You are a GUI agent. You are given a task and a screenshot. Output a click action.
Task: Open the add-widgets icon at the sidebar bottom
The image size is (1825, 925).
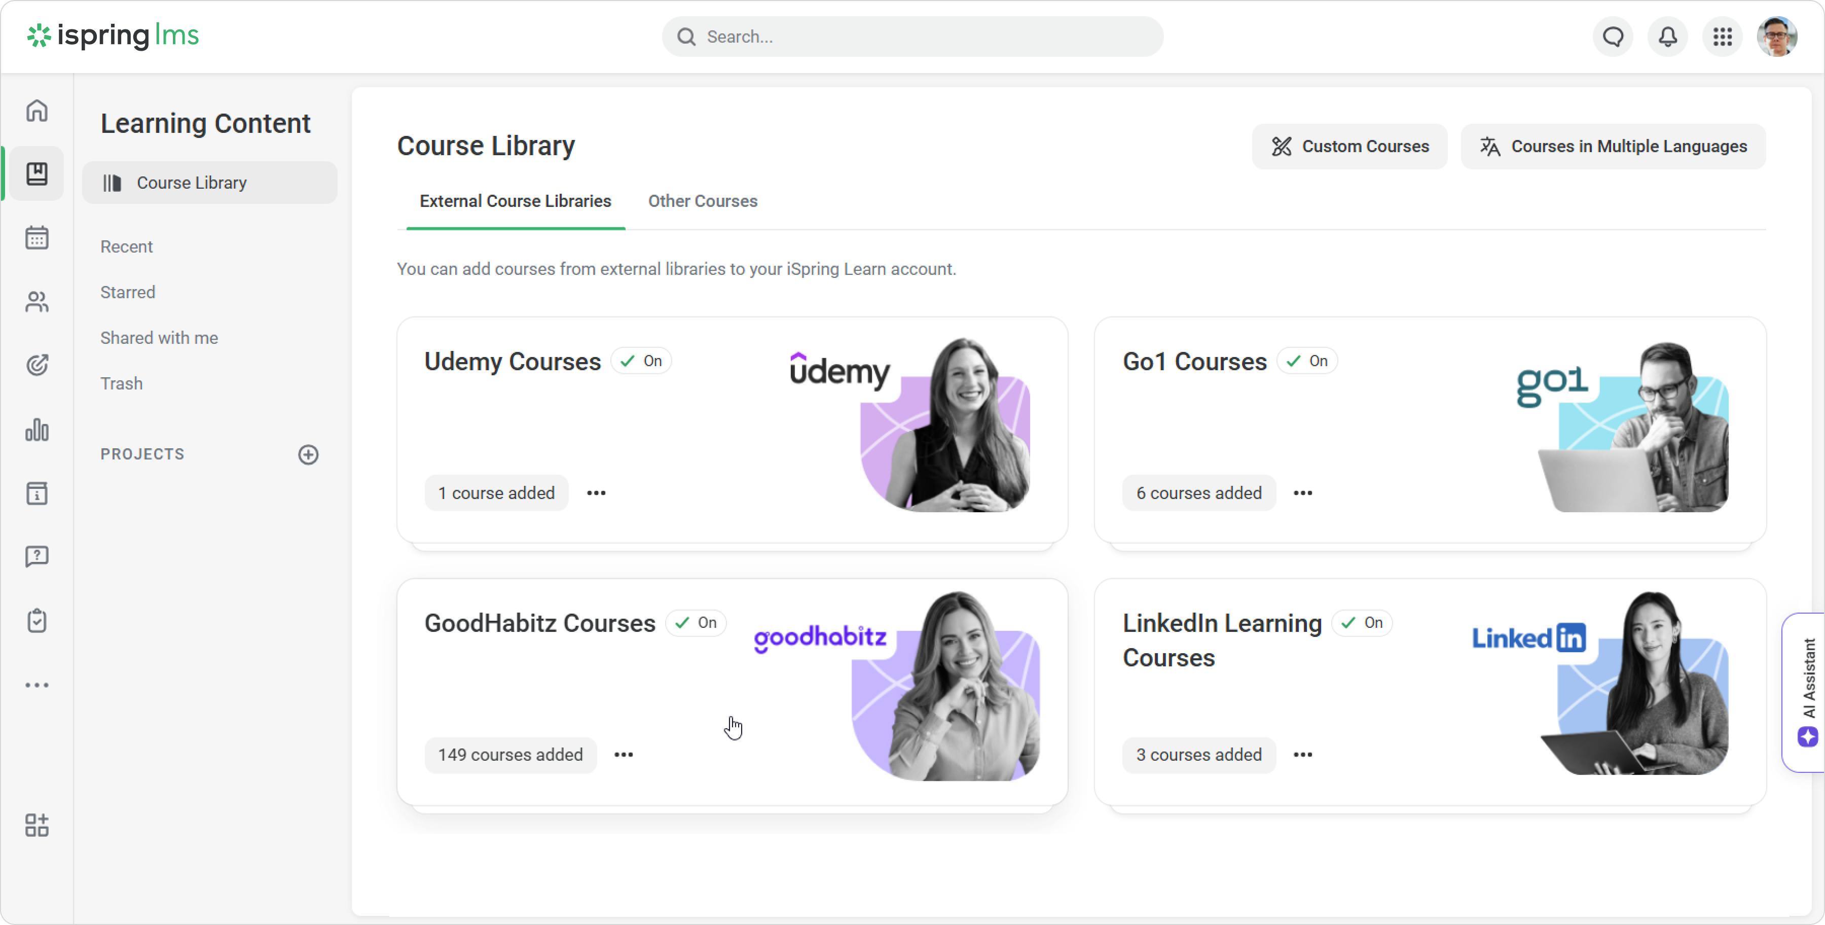[x=37, y=825]
